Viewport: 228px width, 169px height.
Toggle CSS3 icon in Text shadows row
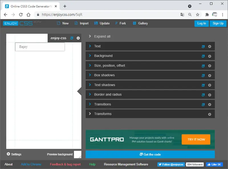click(203, 85)
